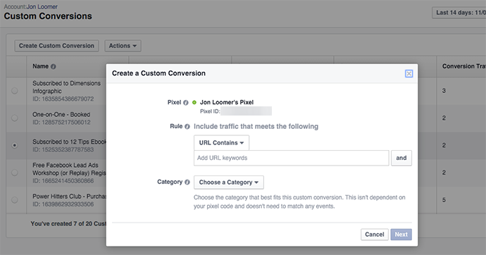Click Jon Loomer's Pixel name
Viewport: 486px width, 255px height.
pos(227,102)
